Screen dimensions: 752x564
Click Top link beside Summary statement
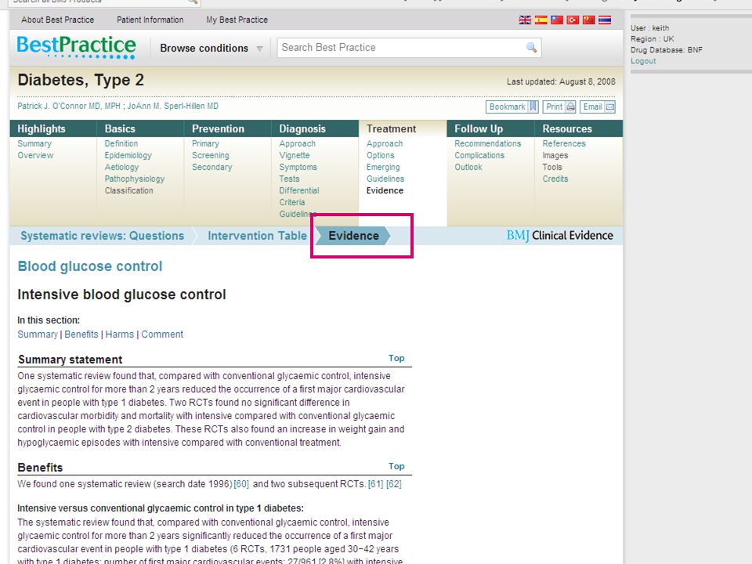tap(396, 358)
